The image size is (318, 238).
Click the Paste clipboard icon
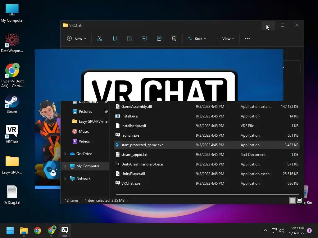pos(129,39)
